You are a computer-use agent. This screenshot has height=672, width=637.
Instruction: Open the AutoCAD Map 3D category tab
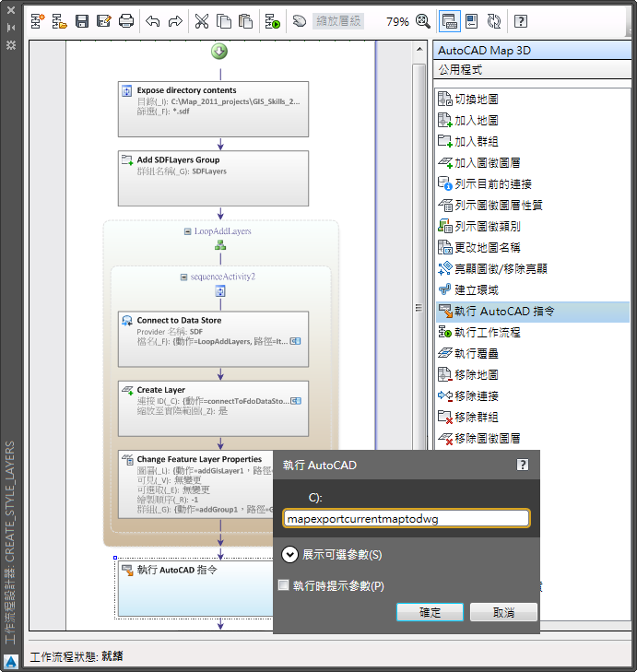coord(532,51)
